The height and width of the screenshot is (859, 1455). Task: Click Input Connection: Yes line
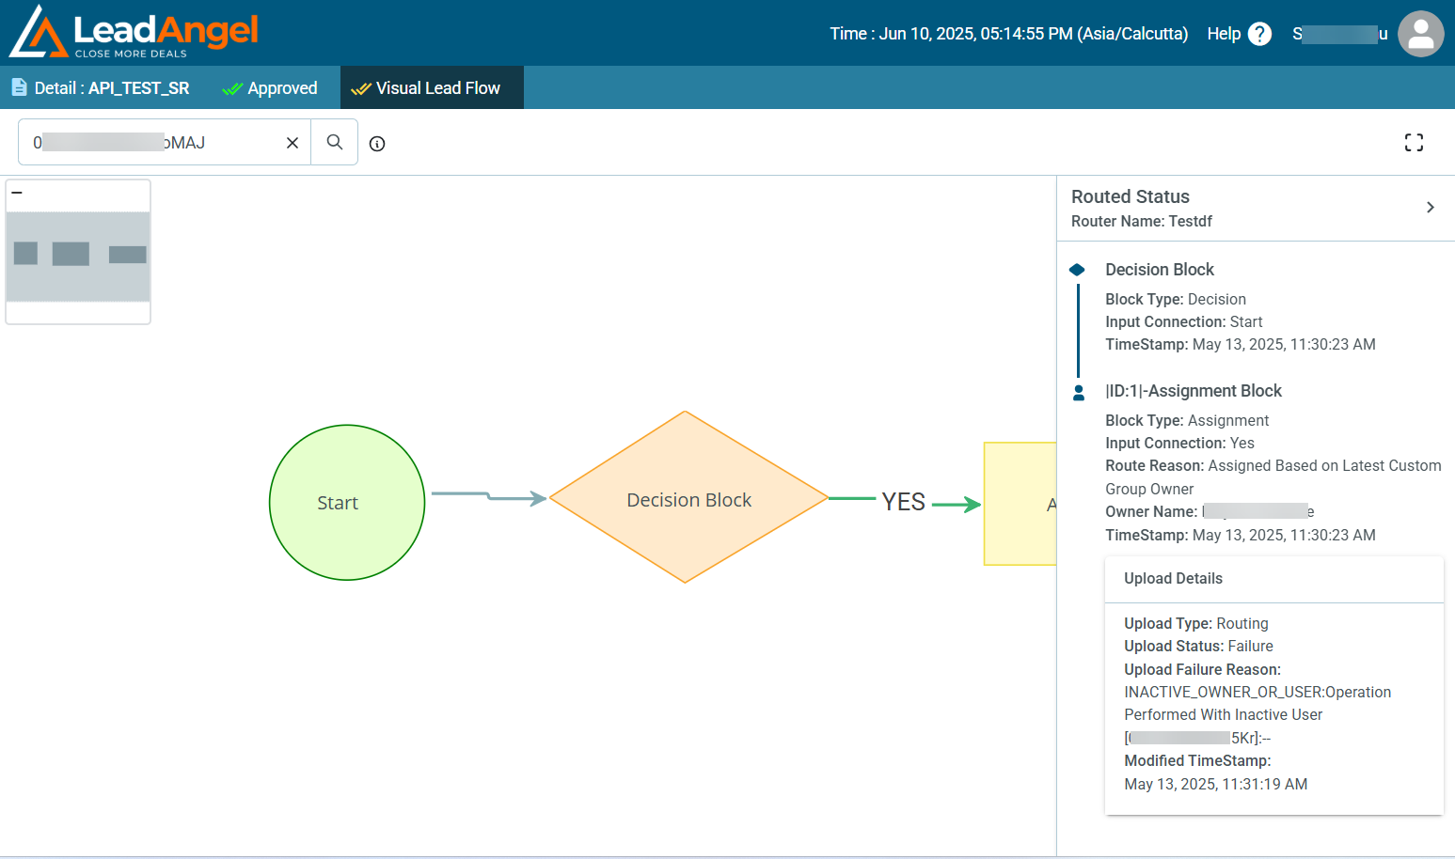click(x=1179, y=443)
